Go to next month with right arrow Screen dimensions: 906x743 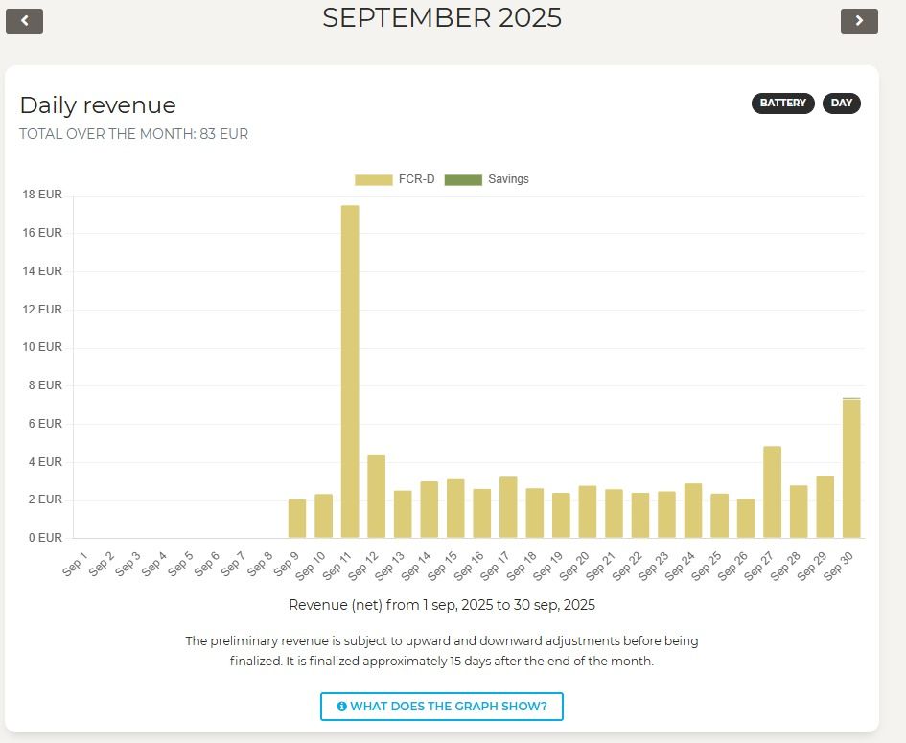[859, 20]
